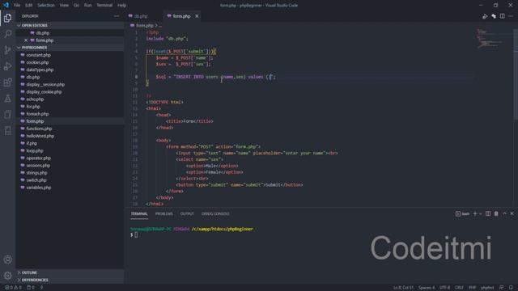Click the bash terminal shell label
Image resolution: width=518 pixels, height=291 pixels.
[462, 213]
